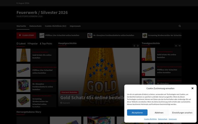Screen dimensions: 198x124
Task: Click the Akzeptieren cookie button
Action: (137, 112)
